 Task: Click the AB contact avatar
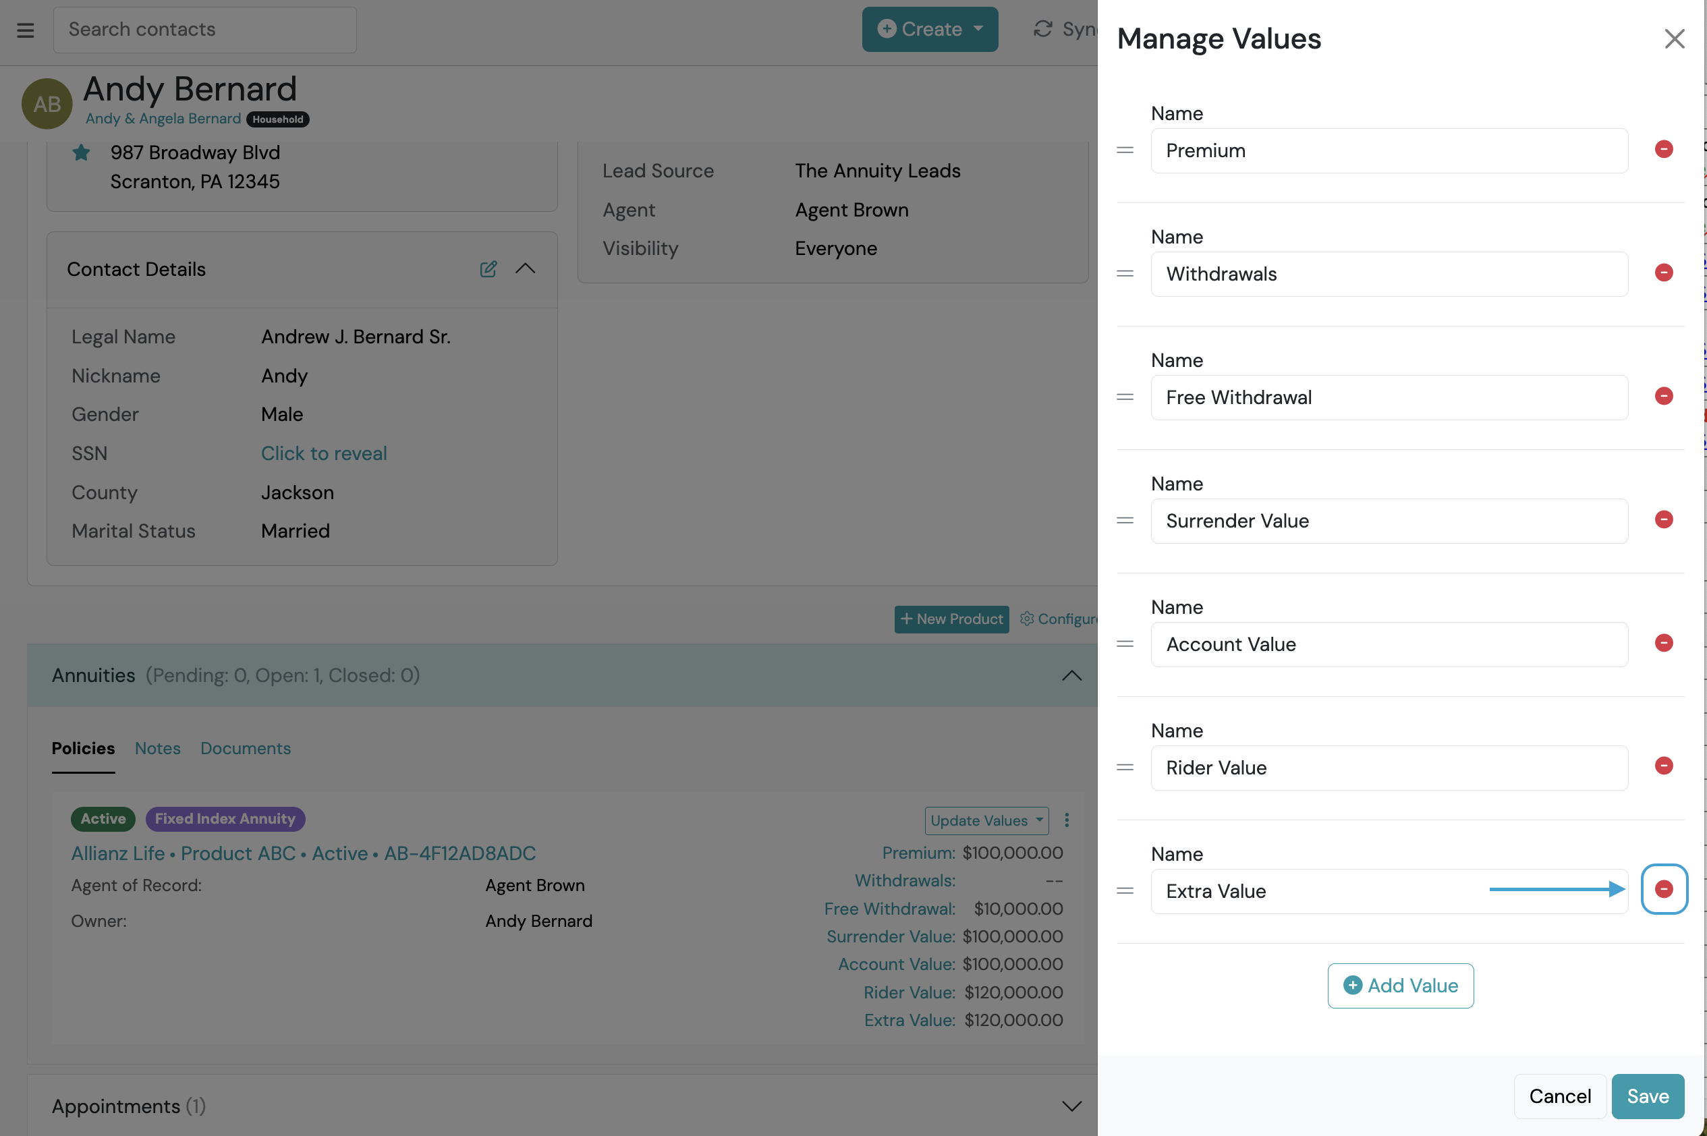click(x=47, y=104)
